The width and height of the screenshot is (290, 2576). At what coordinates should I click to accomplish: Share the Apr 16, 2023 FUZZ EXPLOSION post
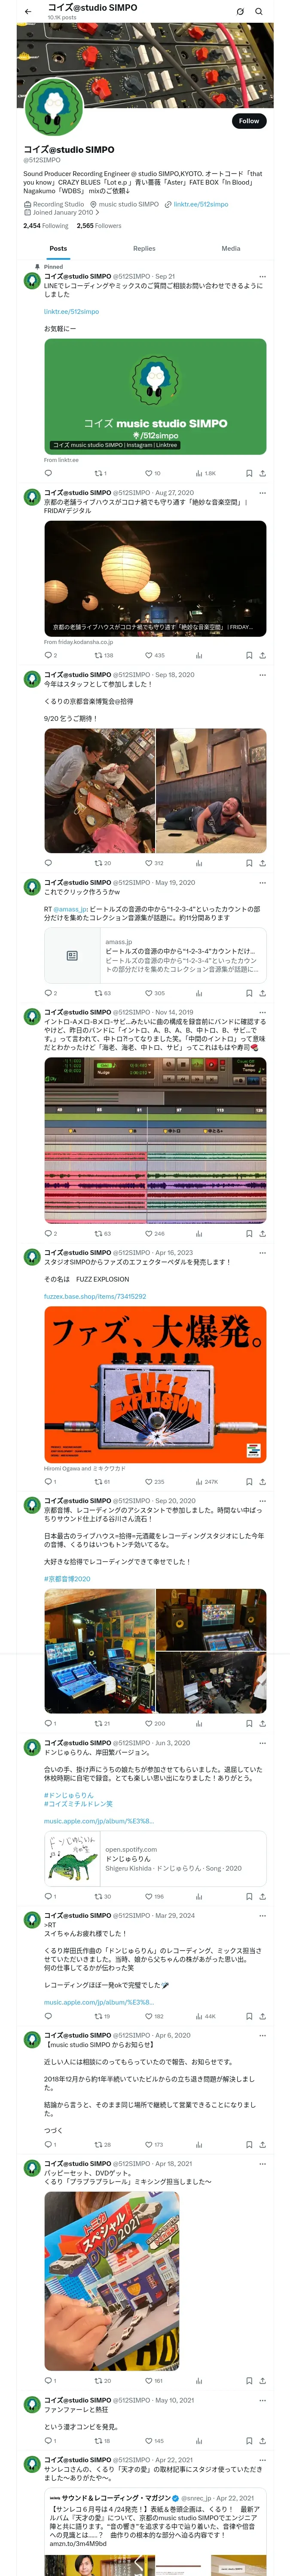tap(262, 1481)
